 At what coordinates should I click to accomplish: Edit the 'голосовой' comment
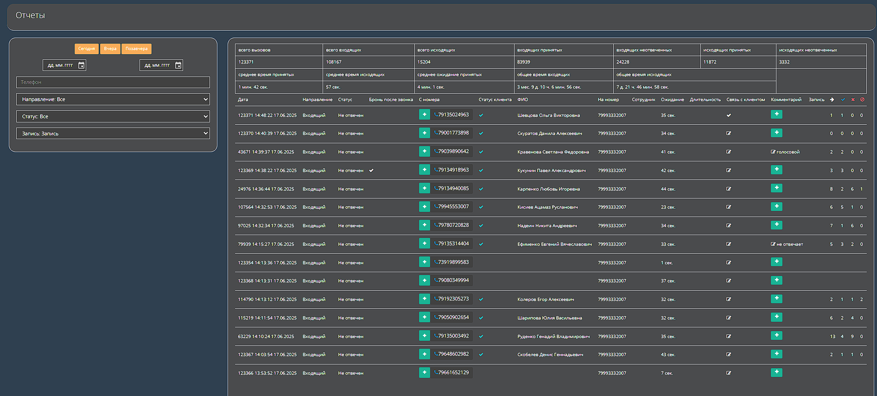tap(773, 152)
